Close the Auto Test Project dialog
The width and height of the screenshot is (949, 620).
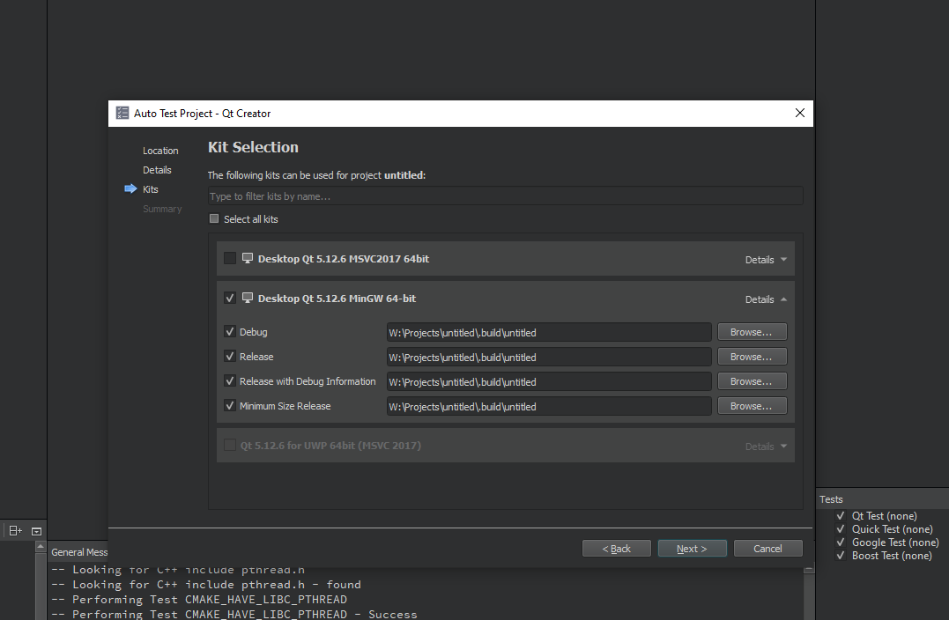coord(799,114)
